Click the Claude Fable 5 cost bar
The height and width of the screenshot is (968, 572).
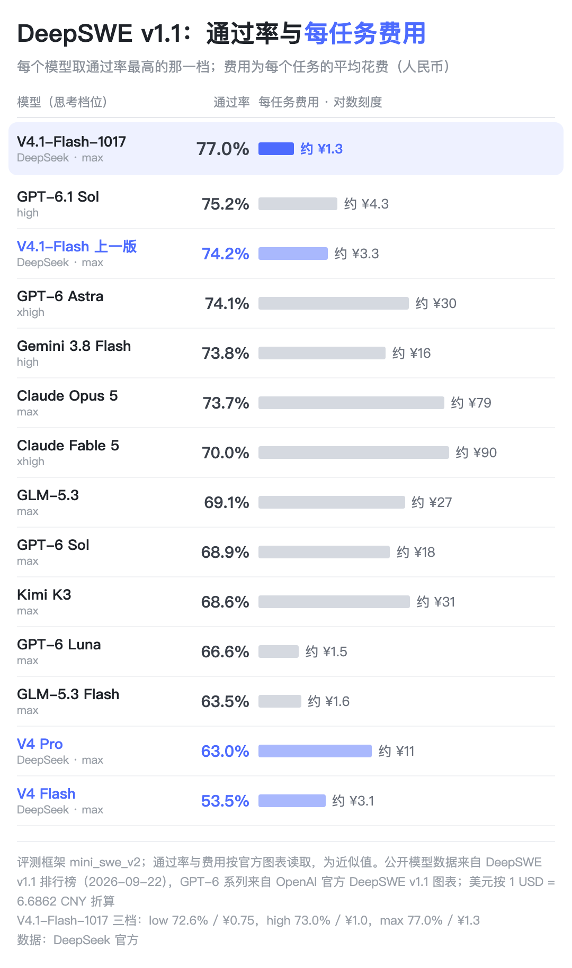354,453
